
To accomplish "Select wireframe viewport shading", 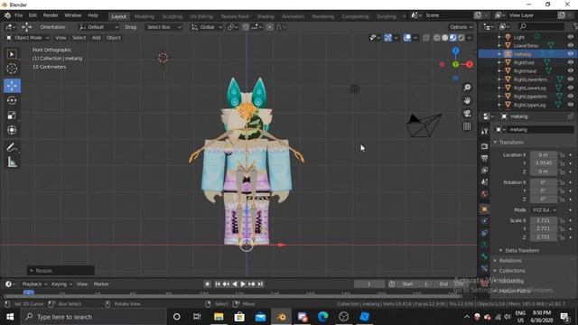I will click(437, 38).
